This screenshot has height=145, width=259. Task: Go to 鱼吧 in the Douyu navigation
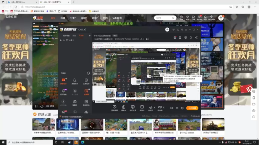(x=105, y=18)
